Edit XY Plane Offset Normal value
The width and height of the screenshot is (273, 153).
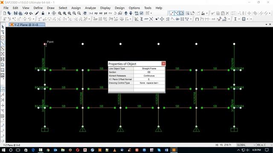tap(149, 79)
